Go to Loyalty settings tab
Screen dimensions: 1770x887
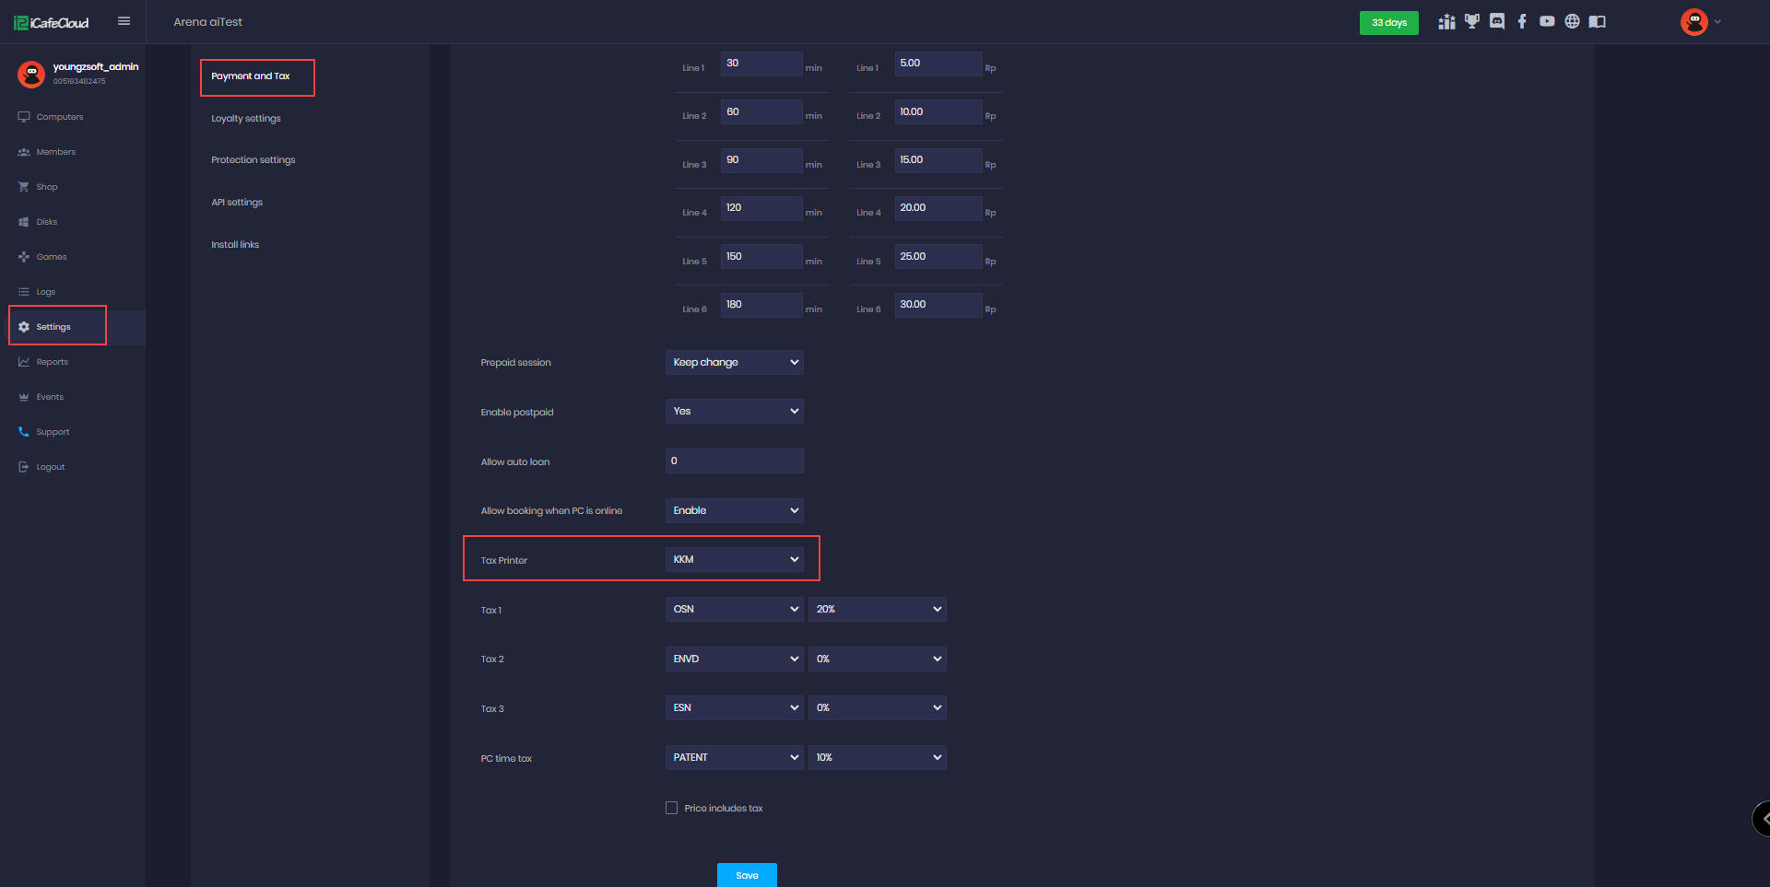tap(246, 119)
